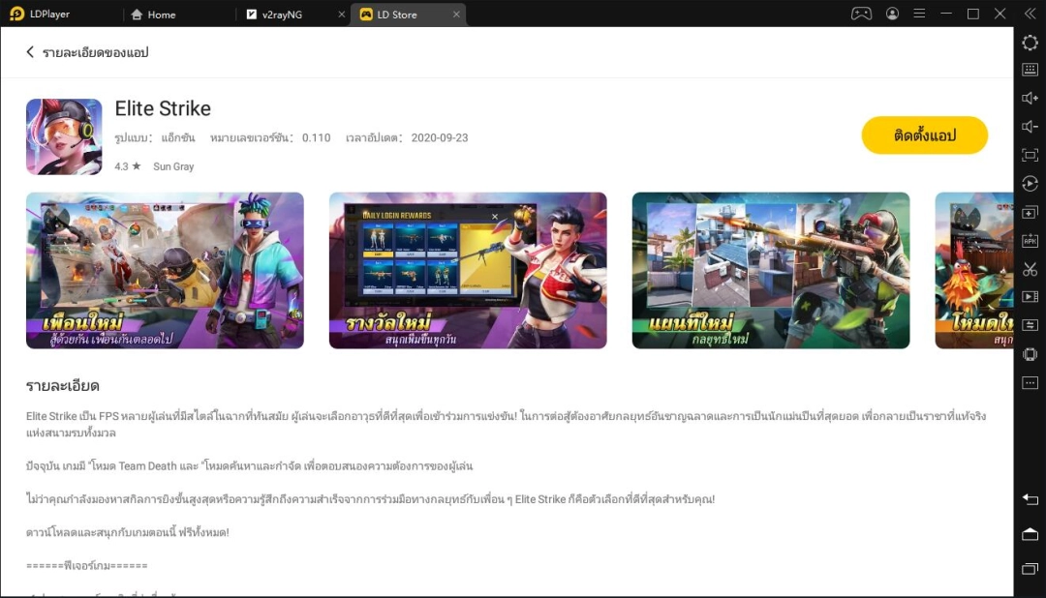
Task: Collapse the right sidebar with double chevron
Action: coord(1031,14)
